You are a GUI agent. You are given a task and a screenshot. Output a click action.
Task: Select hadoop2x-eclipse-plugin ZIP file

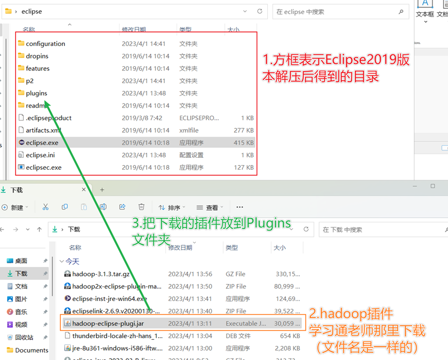(183, 286)
